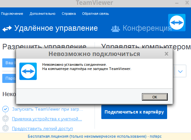191x140 pixels.
Task: Click the 'Паро' password label field
Action: pyautogui.click(x=9, y=78)
